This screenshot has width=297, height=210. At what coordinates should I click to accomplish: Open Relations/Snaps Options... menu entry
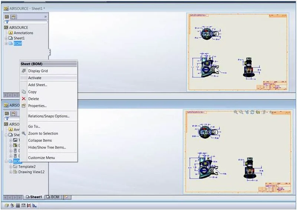click(49, 116)
